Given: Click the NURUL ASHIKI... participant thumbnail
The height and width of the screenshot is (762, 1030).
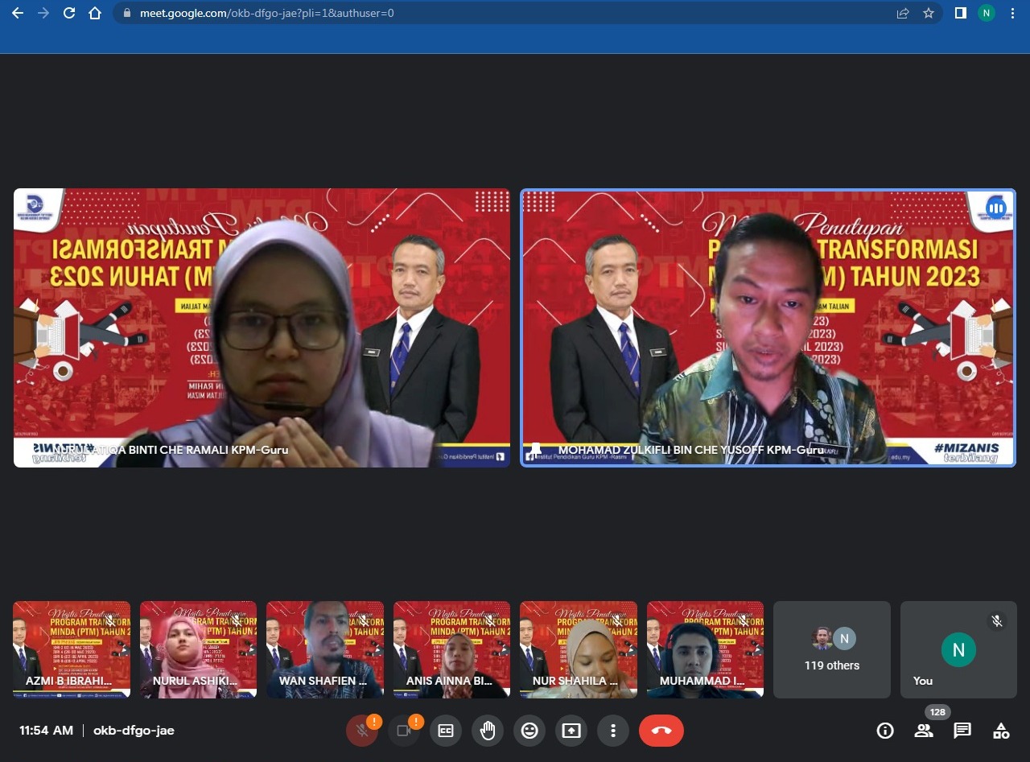Looking at the screenshot, I should coord(198,649).
